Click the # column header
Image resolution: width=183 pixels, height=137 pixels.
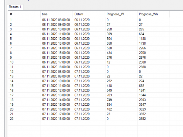(11, 14)
